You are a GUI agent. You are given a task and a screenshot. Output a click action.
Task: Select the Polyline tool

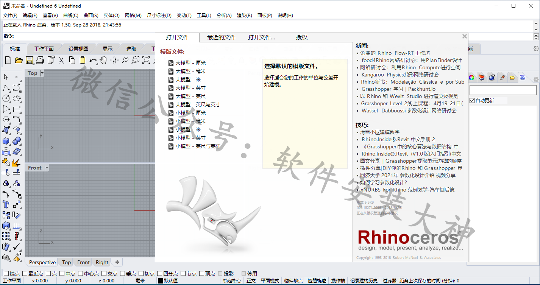click(6, 88)
